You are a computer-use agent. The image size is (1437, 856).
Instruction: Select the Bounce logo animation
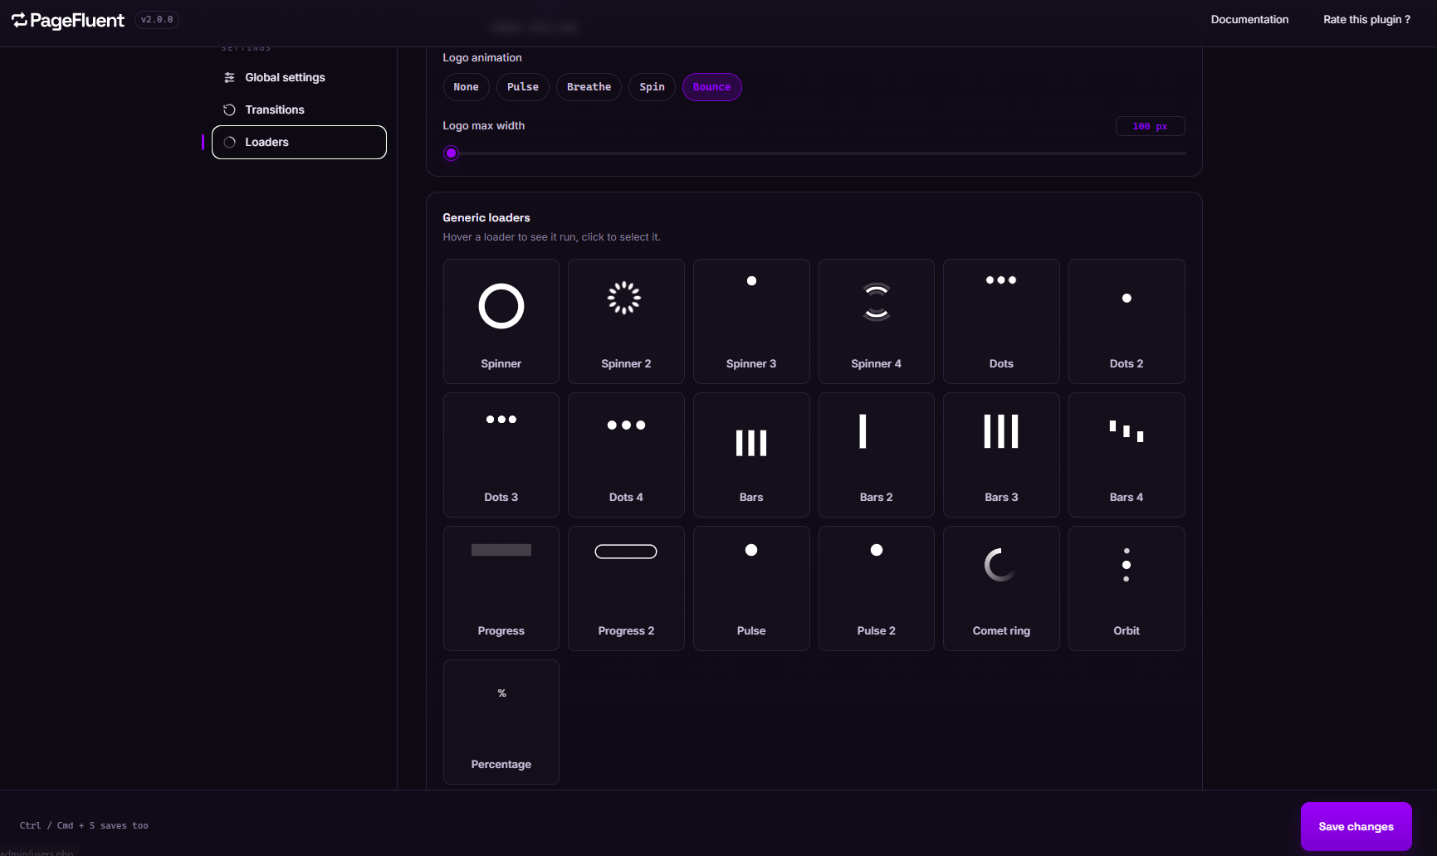click(712, 87)
